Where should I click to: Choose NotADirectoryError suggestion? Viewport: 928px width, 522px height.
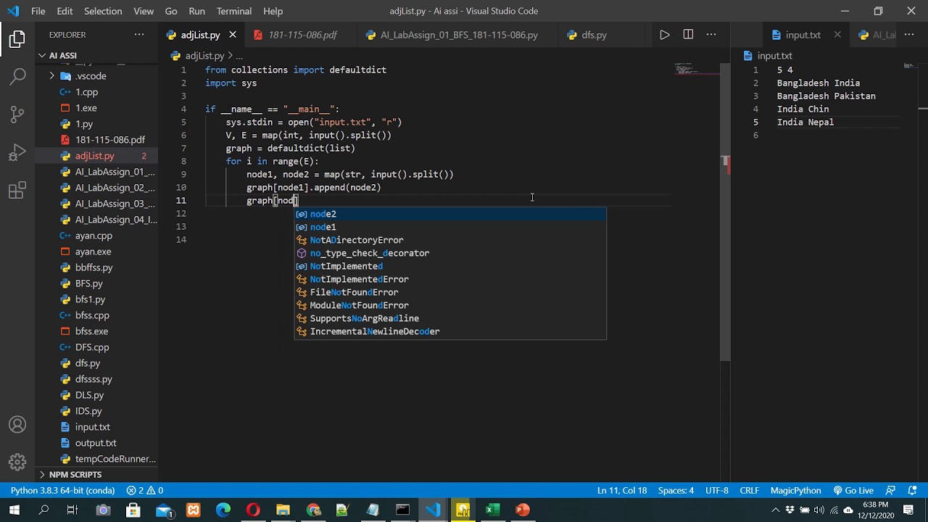449,240
